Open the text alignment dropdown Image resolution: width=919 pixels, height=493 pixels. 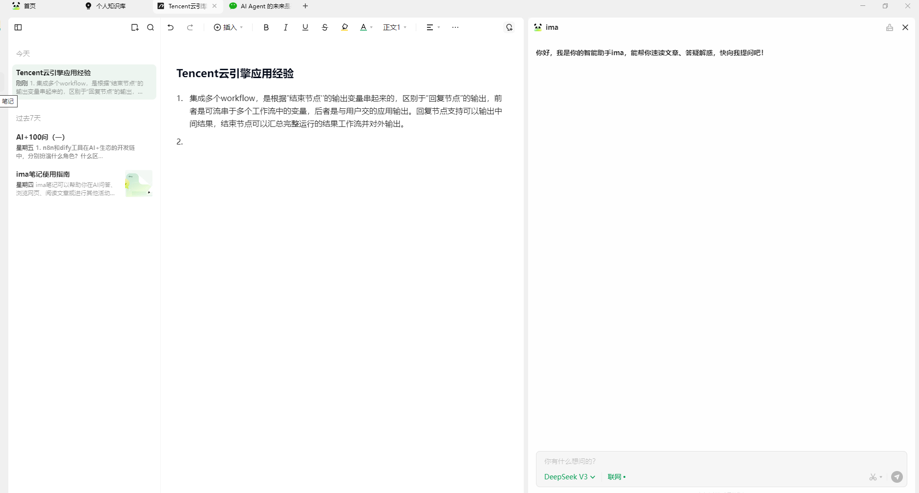(x=433, y=27)
